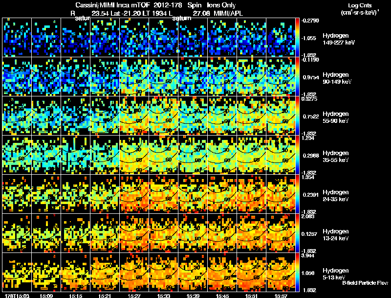
Task: Click the 0.7522 colorbar value
Action: coord(311,116)
